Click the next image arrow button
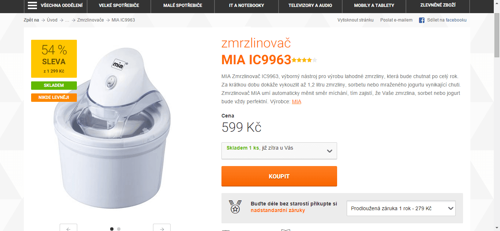This screenshot has height=231, width=500. pos(162,228)
